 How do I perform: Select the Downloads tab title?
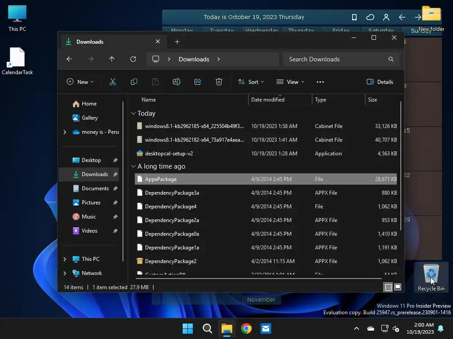90,42
